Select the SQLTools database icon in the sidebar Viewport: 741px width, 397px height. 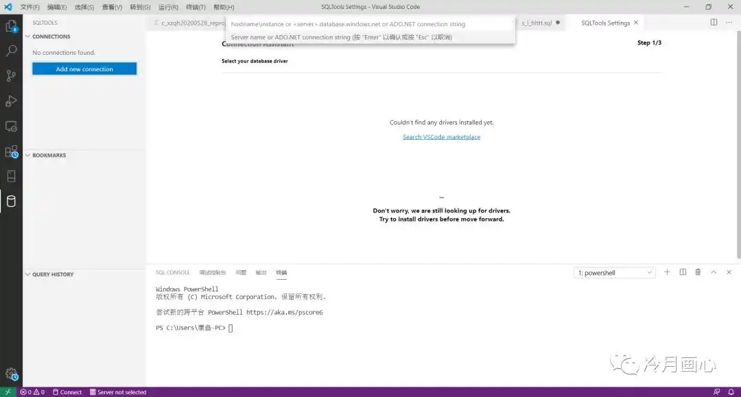(x=10, y=201)
